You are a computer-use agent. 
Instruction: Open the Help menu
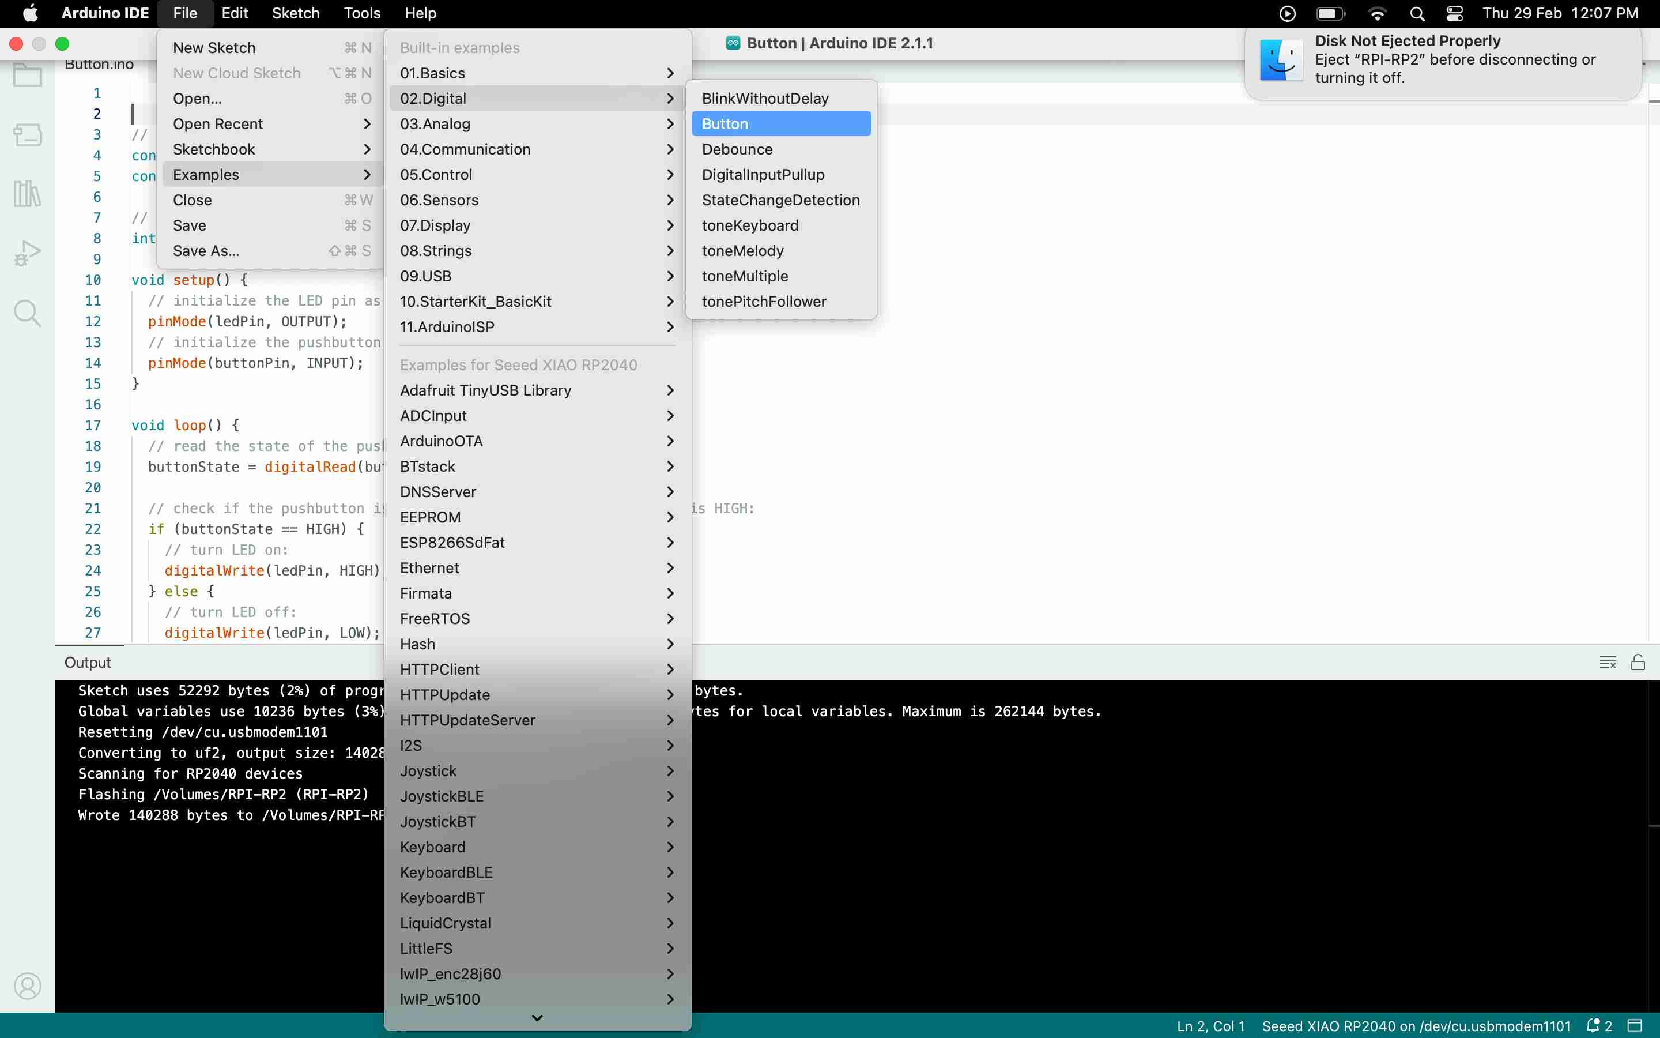[420, 13]
